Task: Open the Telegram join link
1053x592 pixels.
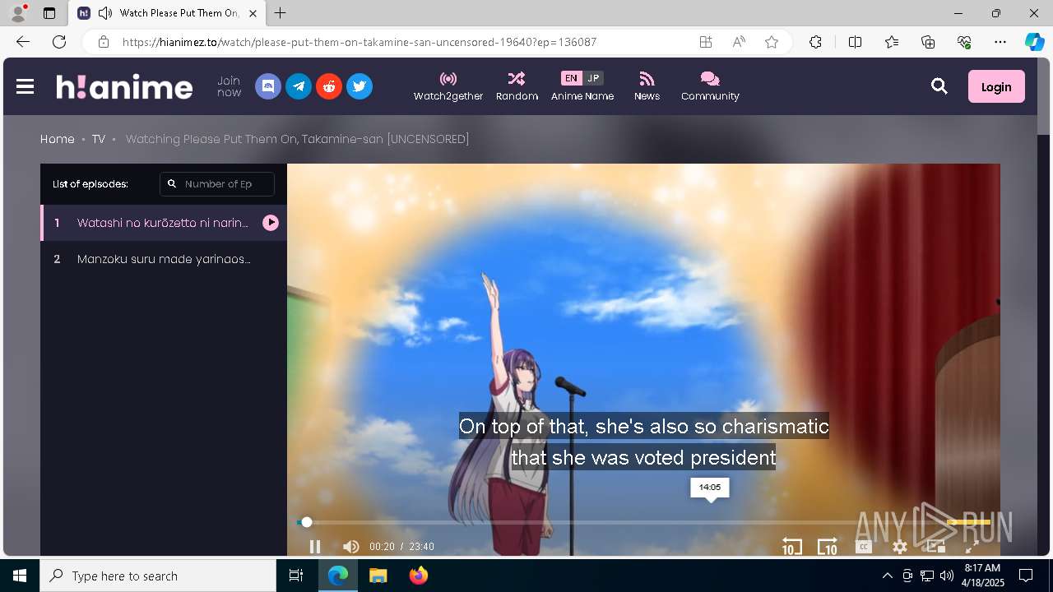Action: 299,86
